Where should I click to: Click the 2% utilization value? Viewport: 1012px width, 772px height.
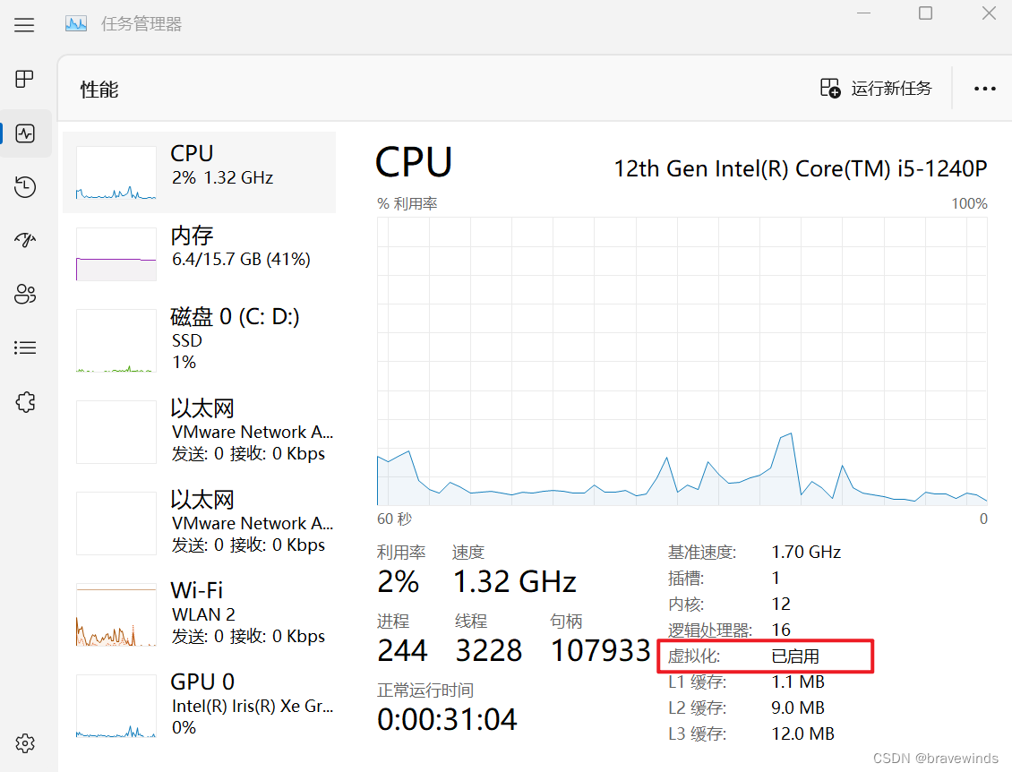399,581
